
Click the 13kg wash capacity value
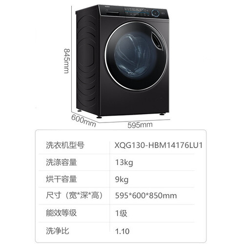[x=124, y=163]
